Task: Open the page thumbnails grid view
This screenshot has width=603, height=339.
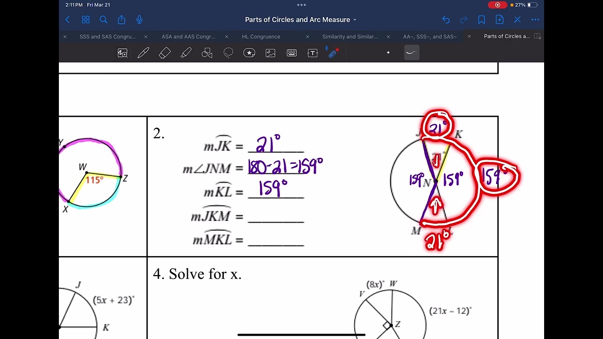Action: [x=86, y=20]
